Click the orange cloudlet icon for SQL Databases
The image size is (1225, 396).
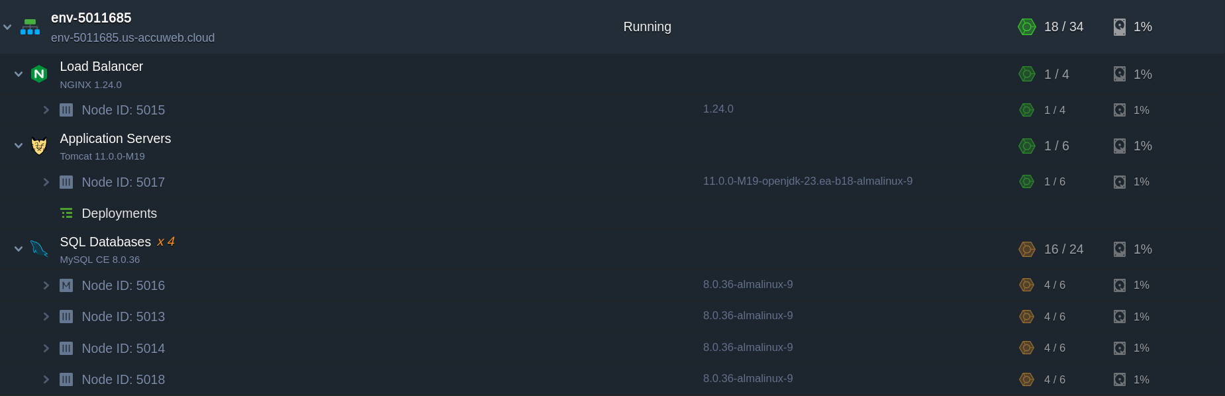tap(1026, 250)
